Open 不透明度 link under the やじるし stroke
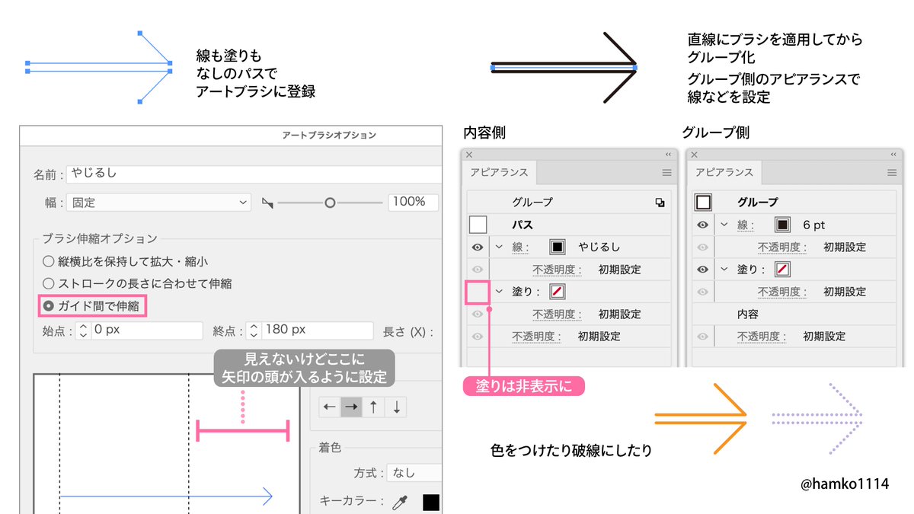Viewport: 914px width, 514px height. (558, 270)
